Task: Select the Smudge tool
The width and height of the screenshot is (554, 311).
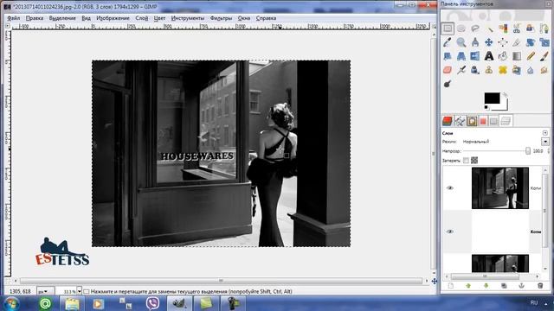Action: 544,70
